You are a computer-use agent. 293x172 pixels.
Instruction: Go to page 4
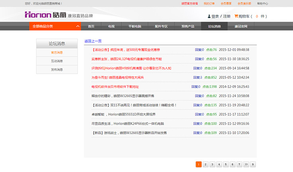point(219,164)
